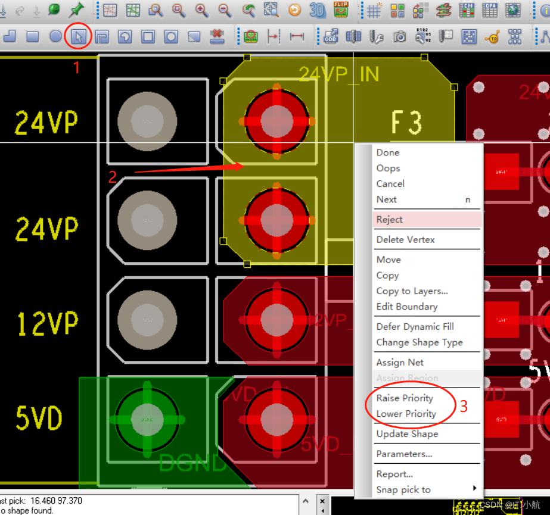Click the ODB export icon
This screenshot has height=515, width=550.
[331, 37]
